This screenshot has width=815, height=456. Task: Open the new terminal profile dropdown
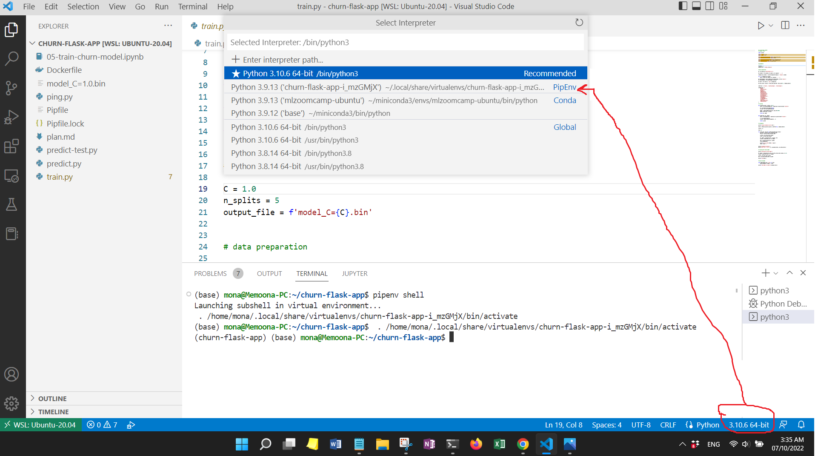point(776,273)
